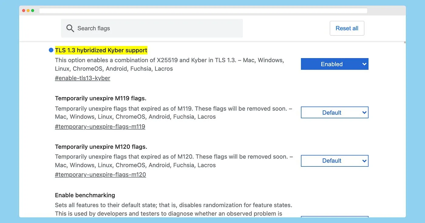Click the chevron on the M119 Default dropdown
This screenshot has height=223, width=425.
click(x=364, y=112)
